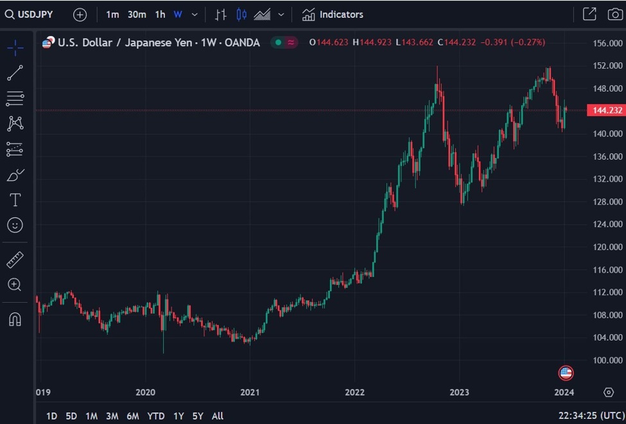Select the candlestick chart style
This screenshot has height=424, width=626.
[x=241, y=14]
